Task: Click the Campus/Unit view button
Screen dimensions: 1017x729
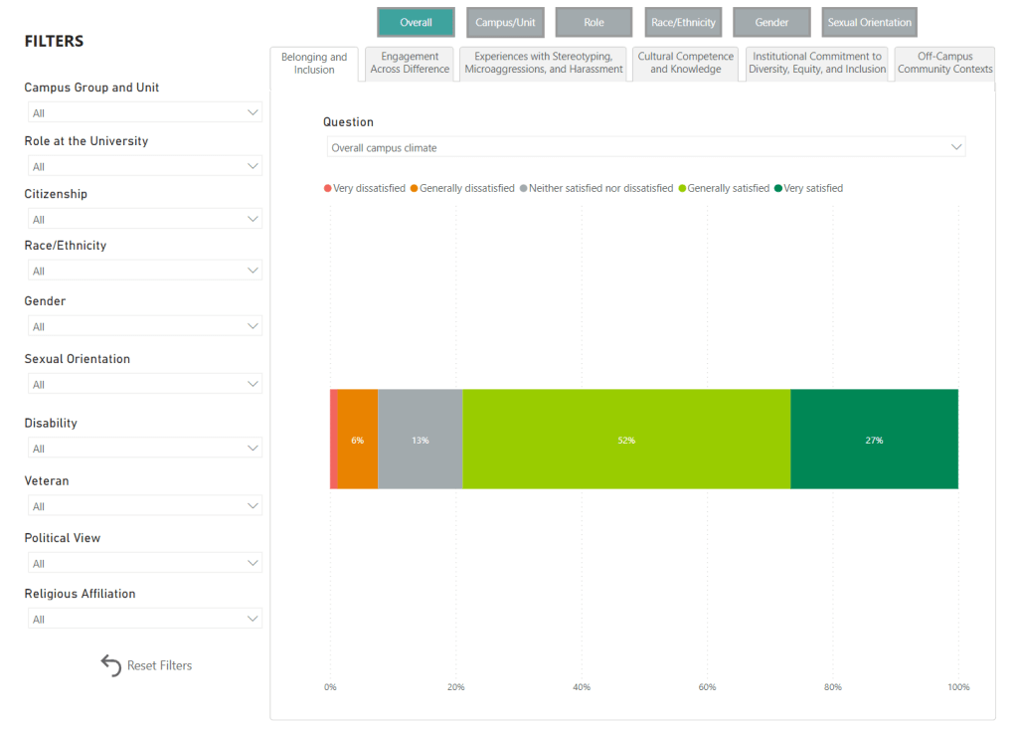Action: click(x=505, y=22)
